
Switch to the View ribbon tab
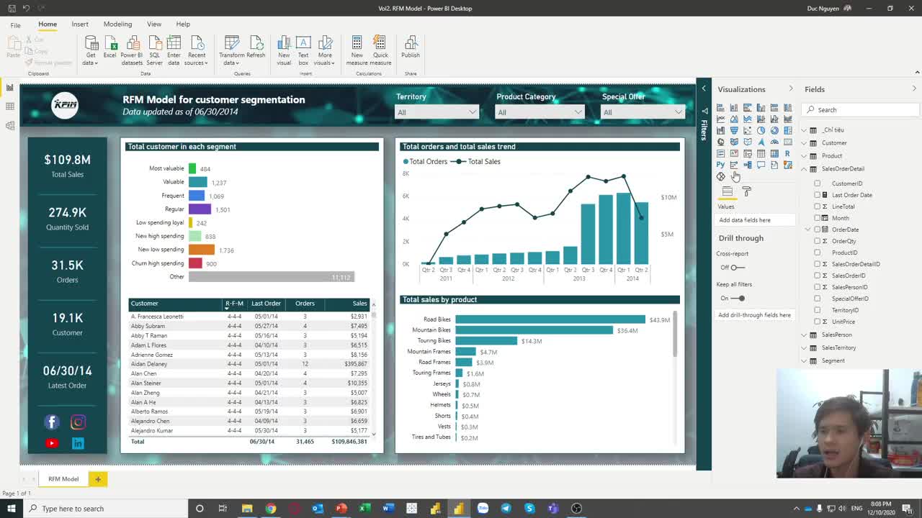coord(154,24)
